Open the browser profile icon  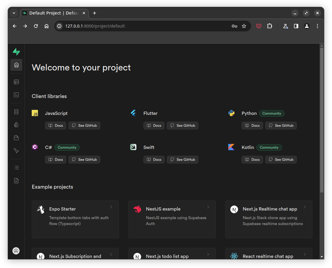tap(307, 26)
